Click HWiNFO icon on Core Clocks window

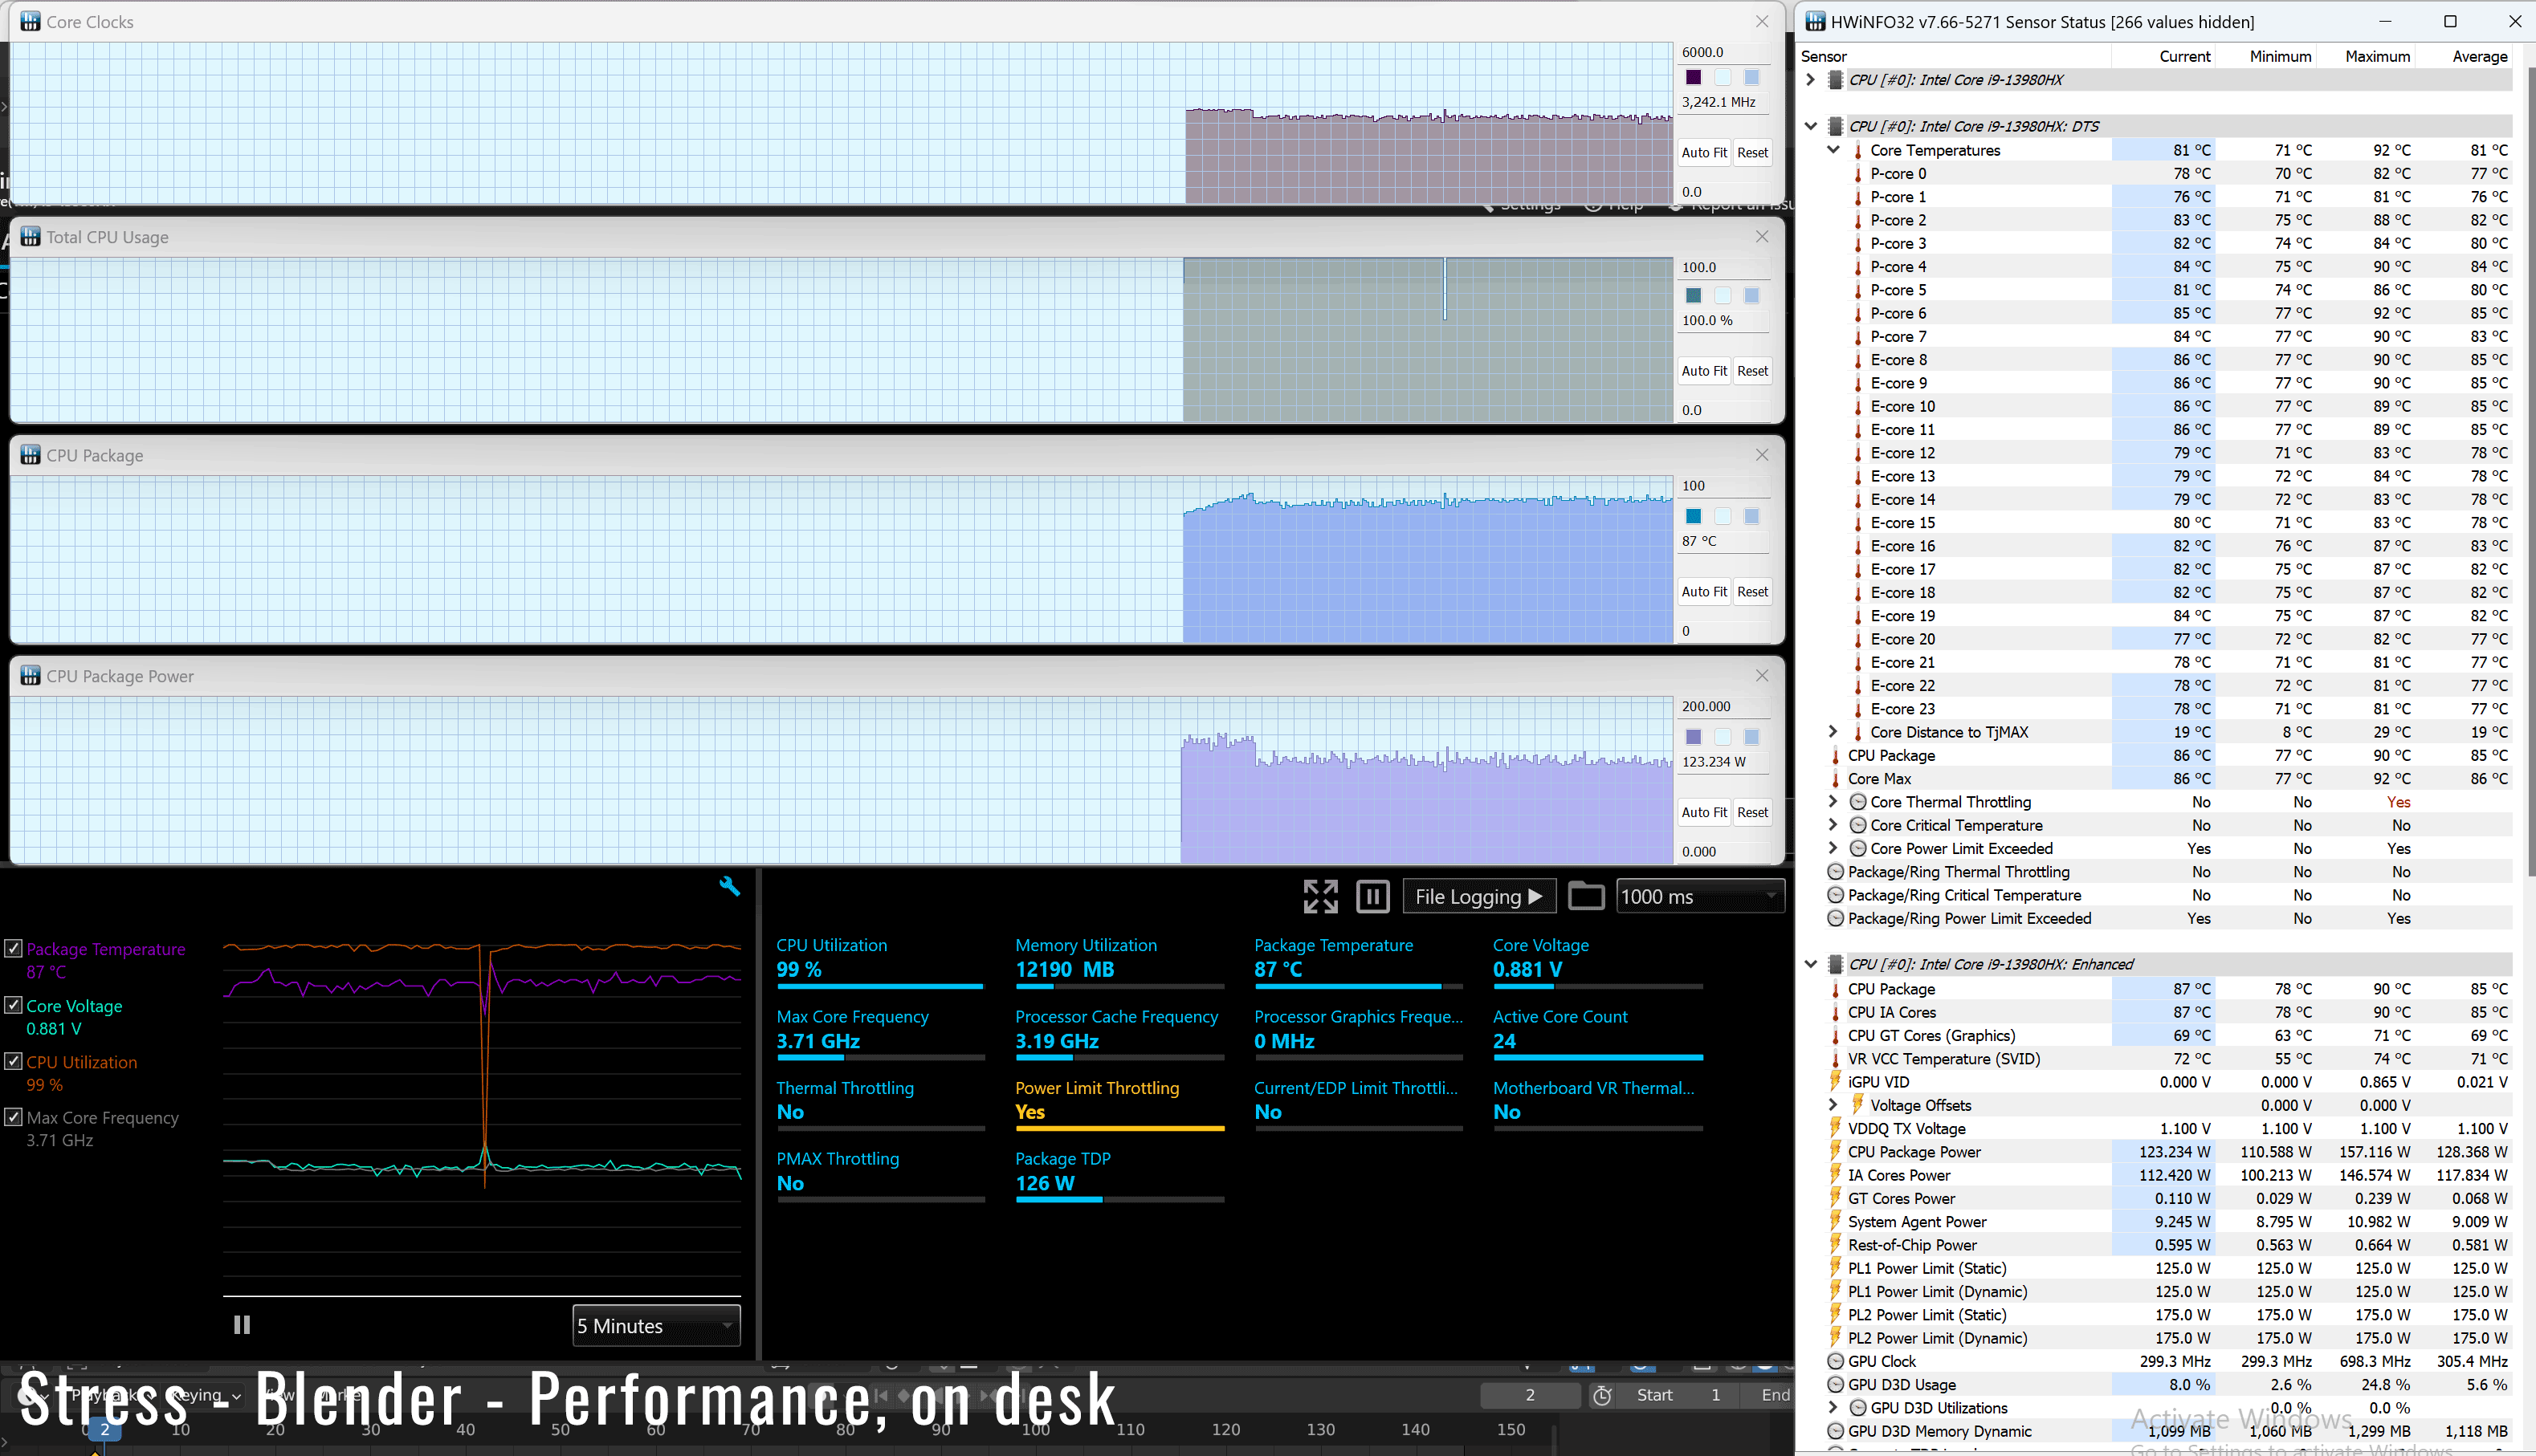(31, 21)
